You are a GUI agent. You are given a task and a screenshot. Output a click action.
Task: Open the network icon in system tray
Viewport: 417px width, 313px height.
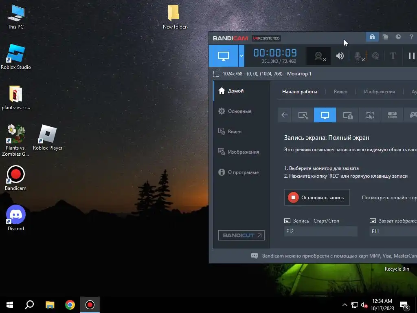coord(355,305)
